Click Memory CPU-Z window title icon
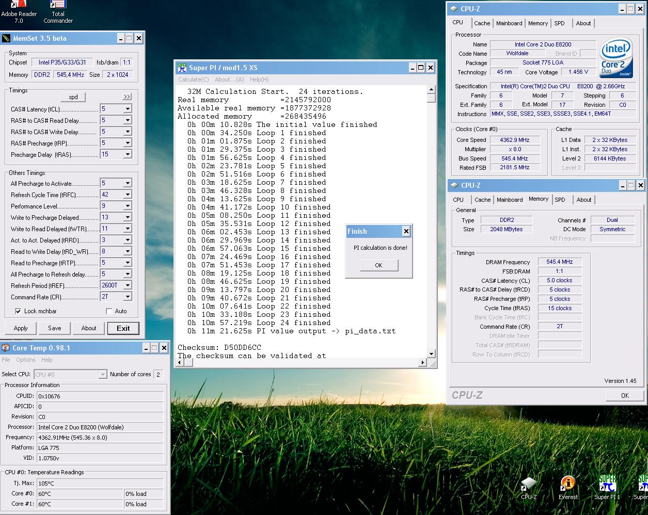The width and height of the screenshot is (648, 515). point(454,185)
